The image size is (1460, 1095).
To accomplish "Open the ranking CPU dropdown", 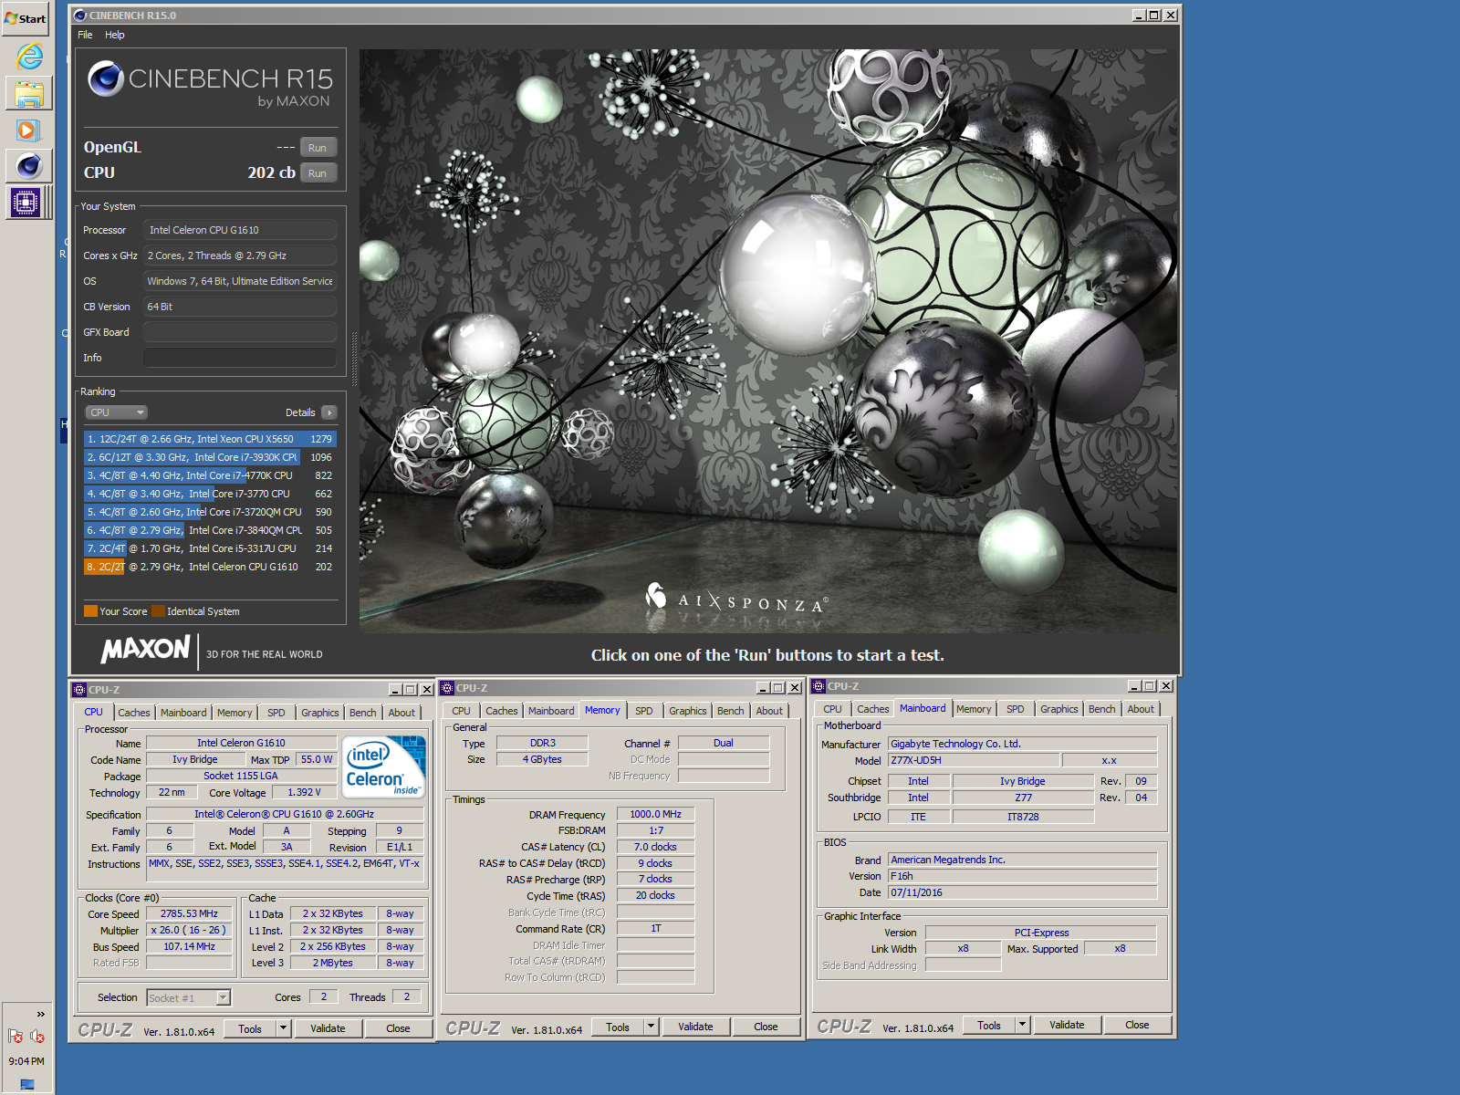I will [116, 412].
